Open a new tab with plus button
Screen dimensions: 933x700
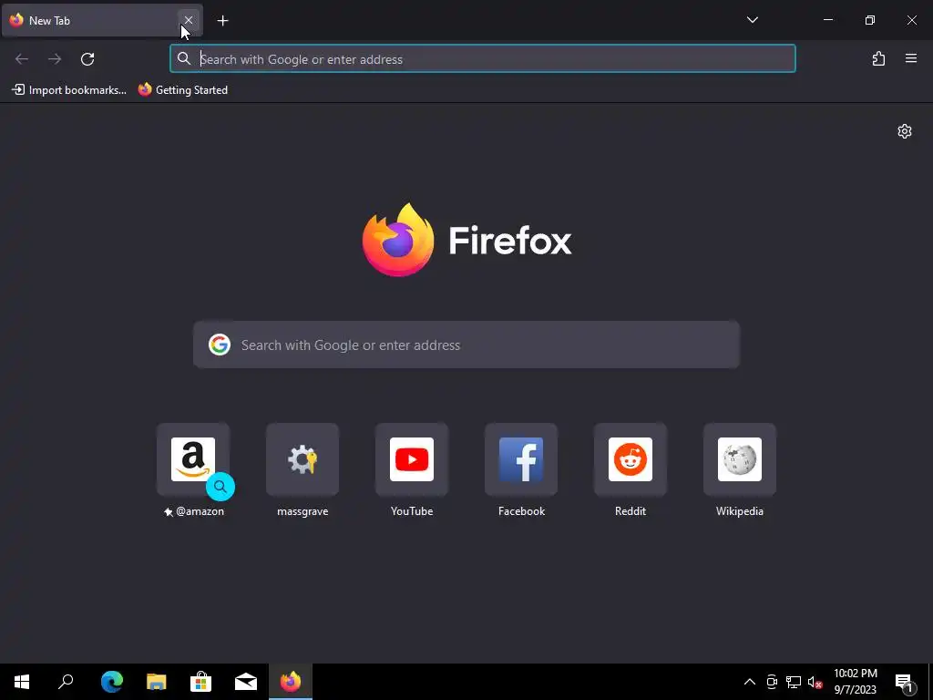222,21
